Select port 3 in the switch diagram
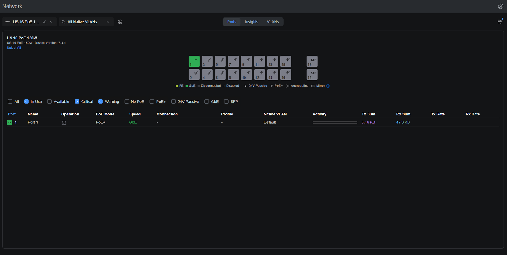 click(207, 62)
